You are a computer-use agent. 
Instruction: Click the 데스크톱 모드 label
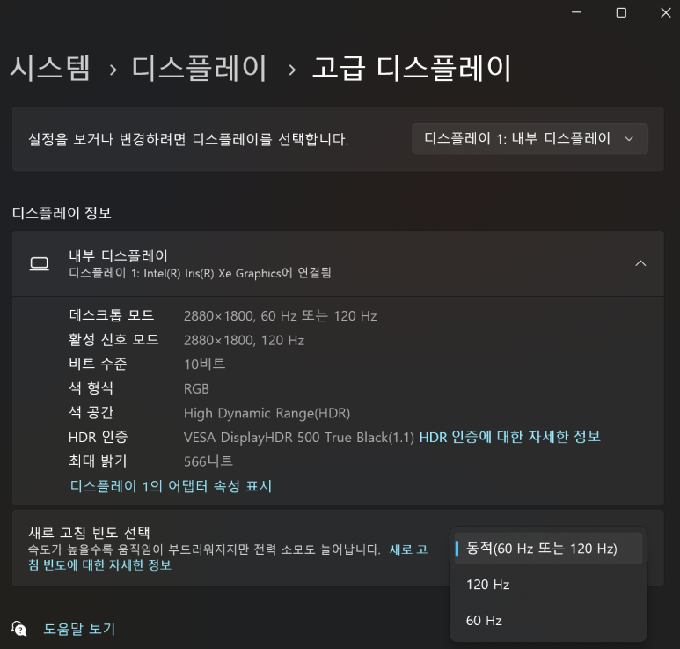tap(112, 315)
